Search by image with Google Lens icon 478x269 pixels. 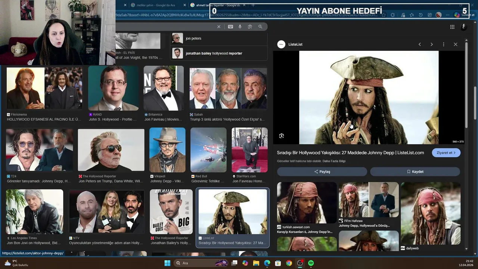click(x=250, y=27)
